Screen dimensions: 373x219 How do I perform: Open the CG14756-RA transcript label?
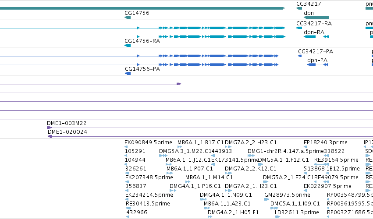(142, 41)
